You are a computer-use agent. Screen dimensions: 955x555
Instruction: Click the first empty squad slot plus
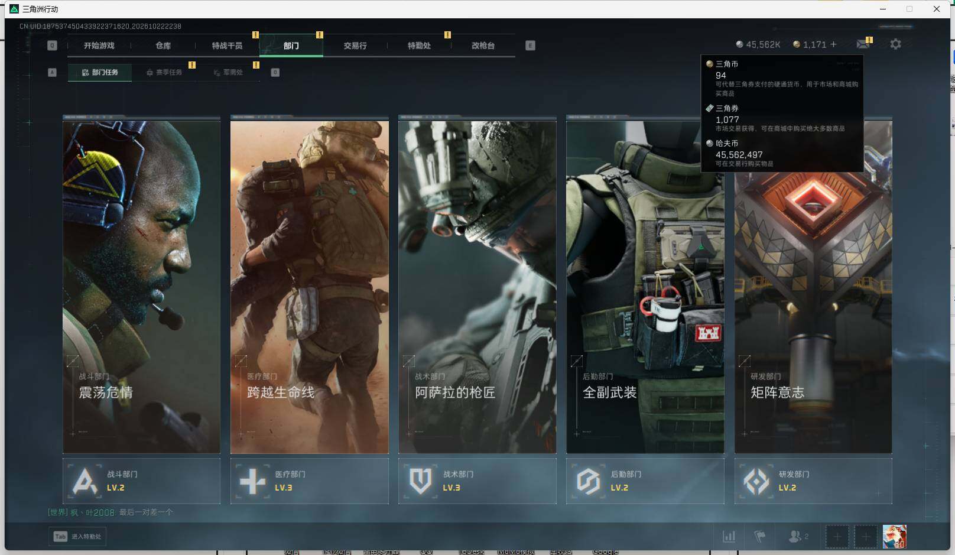(x=837, y=537)
